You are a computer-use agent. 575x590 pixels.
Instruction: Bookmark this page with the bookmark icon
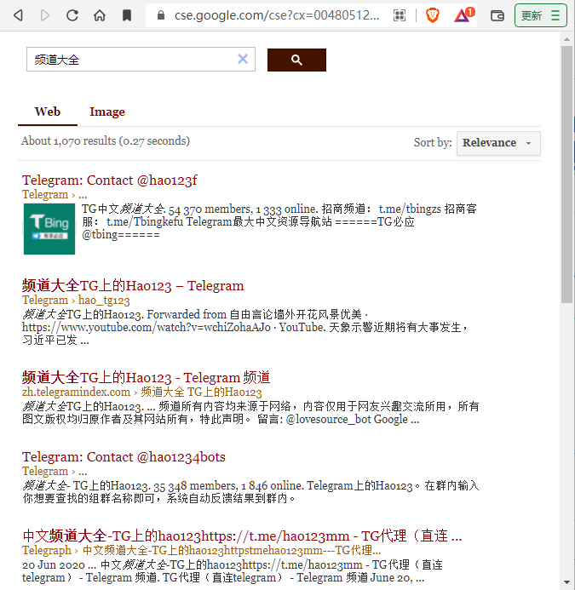(x=127, y=15)
